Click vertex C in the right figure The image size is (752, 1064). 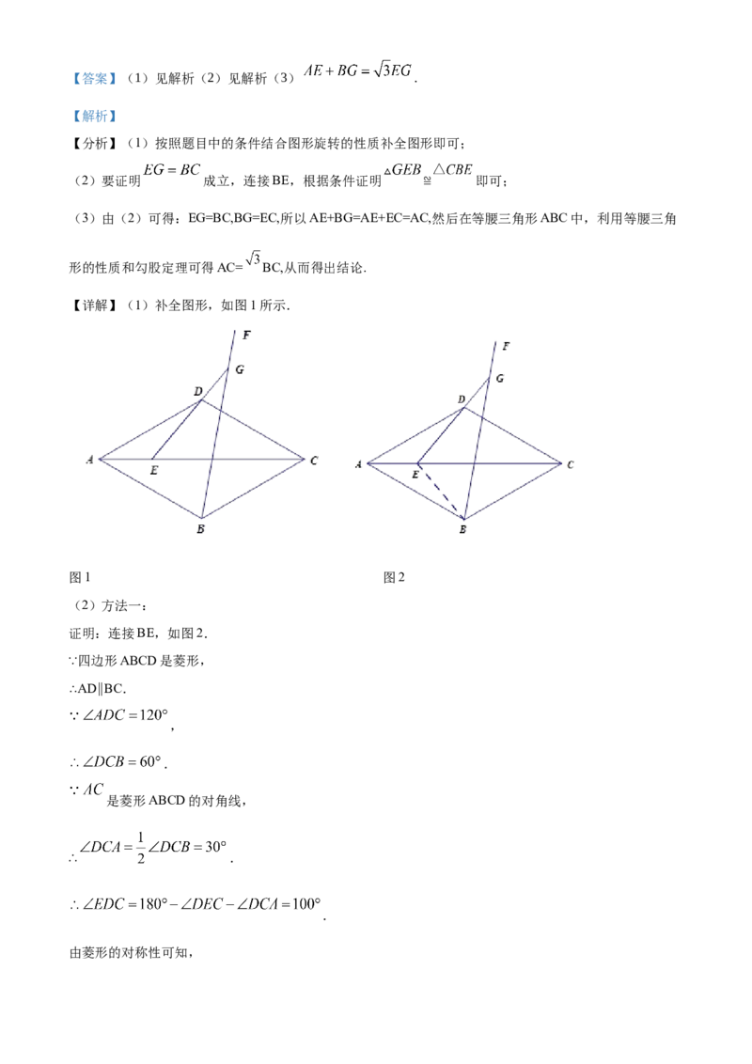coord(571,465)
